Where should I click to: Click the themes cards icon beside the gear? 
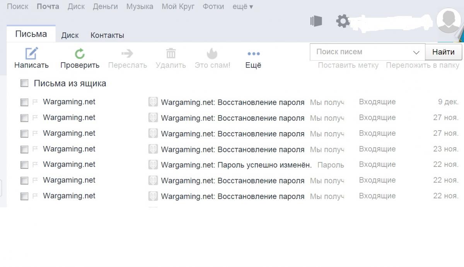(316, 21)
